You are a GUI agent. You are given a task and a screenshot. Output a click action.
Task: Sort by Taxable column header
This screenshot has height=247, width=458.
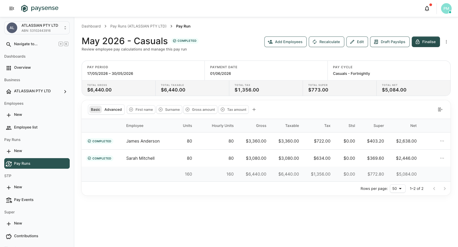point(292,126)
